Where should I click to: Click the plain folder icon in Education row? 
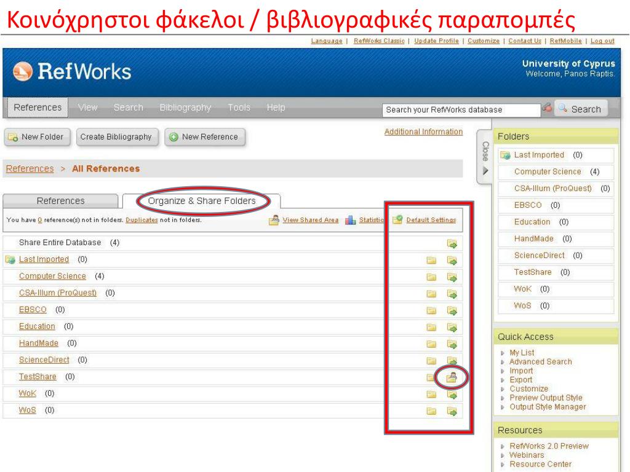[432, 327]
